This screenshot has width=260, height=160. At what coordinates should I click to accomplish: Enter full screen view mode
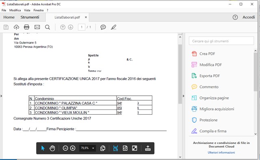coord(134,148)
